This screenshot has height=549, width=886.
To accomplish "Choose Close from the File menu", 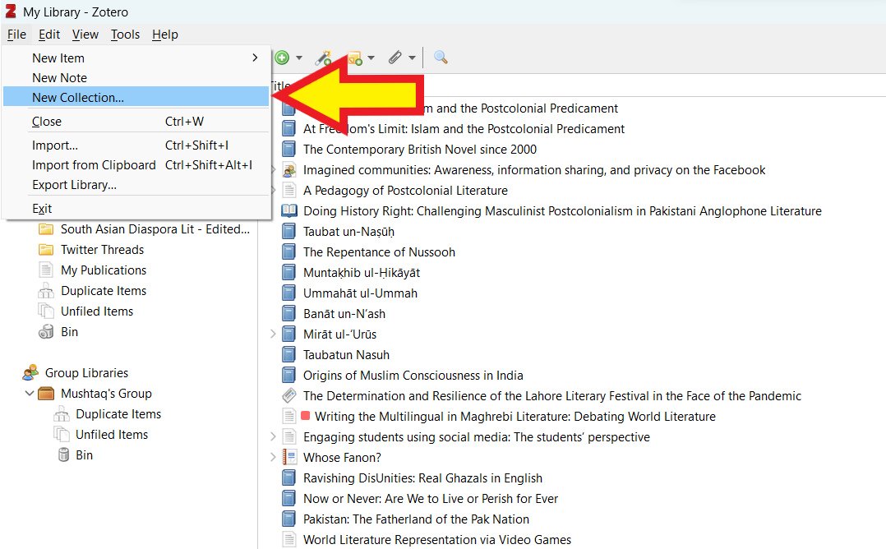I will click(x=136, y=122).
